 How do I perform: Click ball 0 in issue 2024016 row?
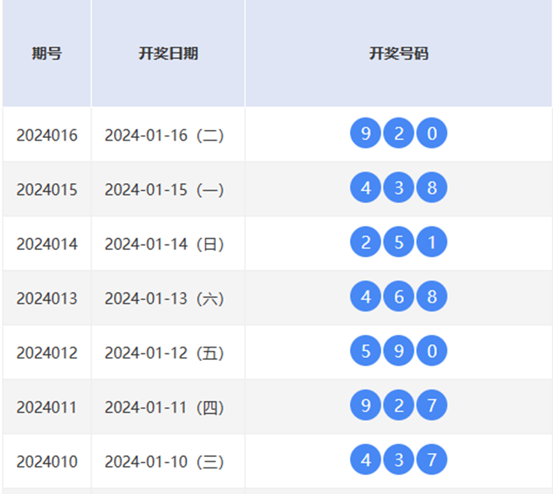tap(431, 133)
